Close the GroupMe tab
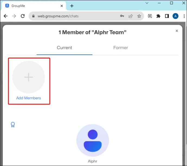 (62, 6)
